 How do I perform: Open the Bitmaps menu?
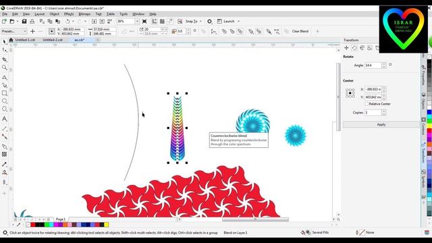(84, 13)
